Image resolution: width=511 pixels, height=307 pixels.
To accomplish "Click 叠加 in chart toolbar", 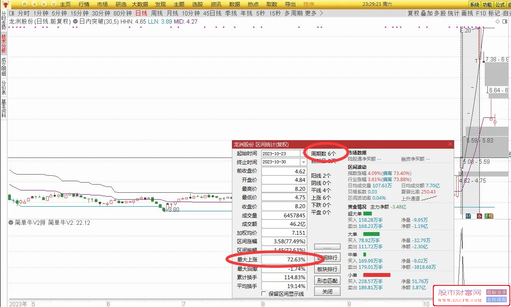I will click(427, 13).
